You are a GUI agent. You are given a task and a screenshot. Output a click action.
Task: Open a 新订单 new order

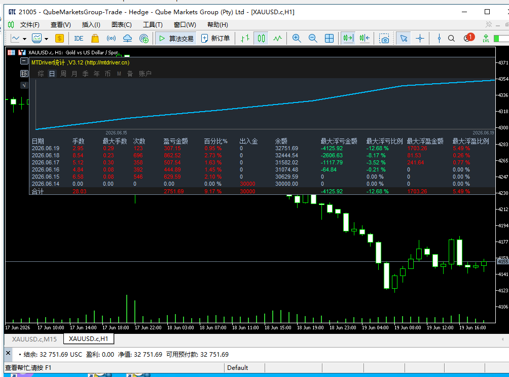pyautogui.click(x=215, y=39)
